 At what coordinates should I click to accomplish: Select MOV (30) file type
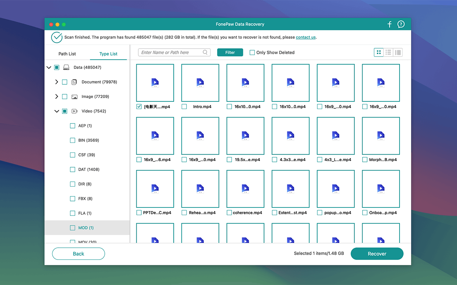pos(87,241)
